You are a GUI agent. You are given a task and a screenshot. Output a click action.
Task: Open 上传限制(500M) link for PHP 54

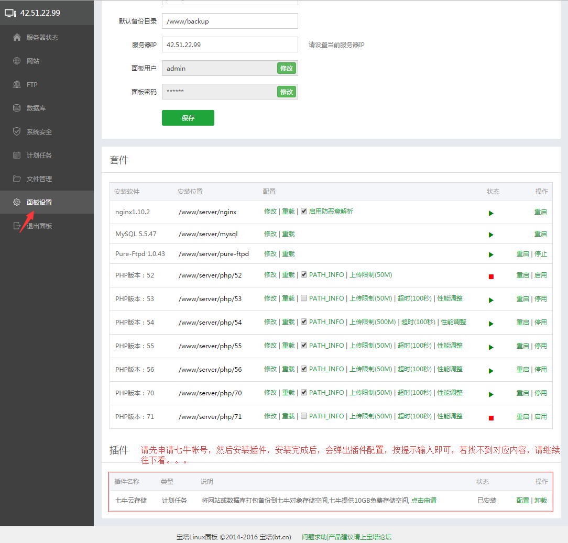373,322
